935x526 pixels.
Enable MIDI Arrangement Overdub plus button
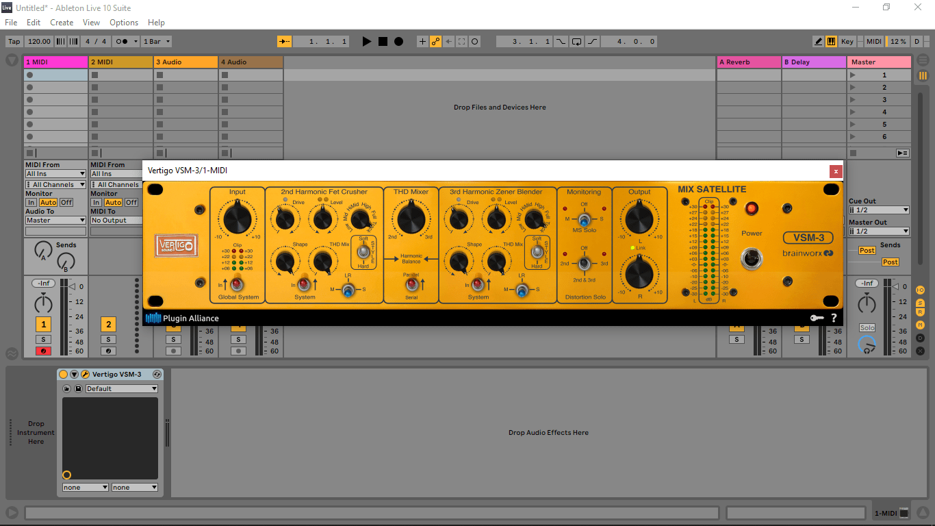point(422,42)
